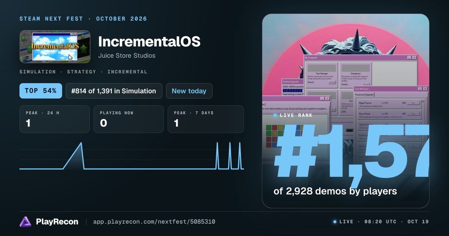Click the TOP 54% badge

pyautogui.click(x=41, y=91)
